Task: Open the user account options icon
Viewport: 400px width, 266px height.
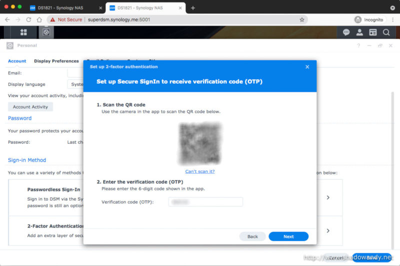Action: (x=359, y=32)
